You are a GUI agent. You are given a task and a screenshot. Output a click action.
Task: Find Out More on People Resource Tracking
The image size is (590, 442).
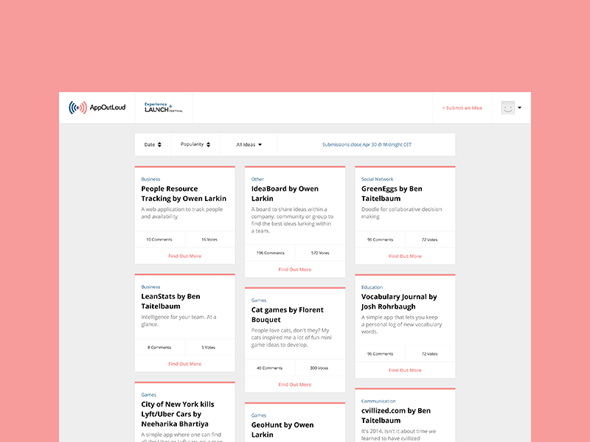point(185,256)
